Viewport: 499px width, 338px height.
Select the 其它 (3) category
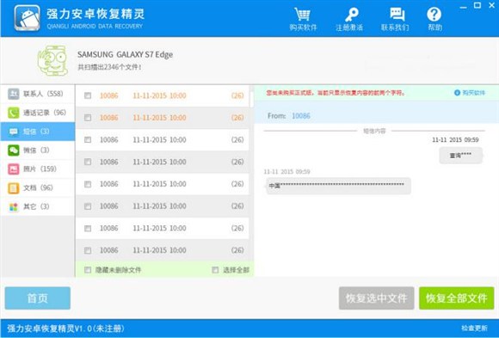[38, 206]
